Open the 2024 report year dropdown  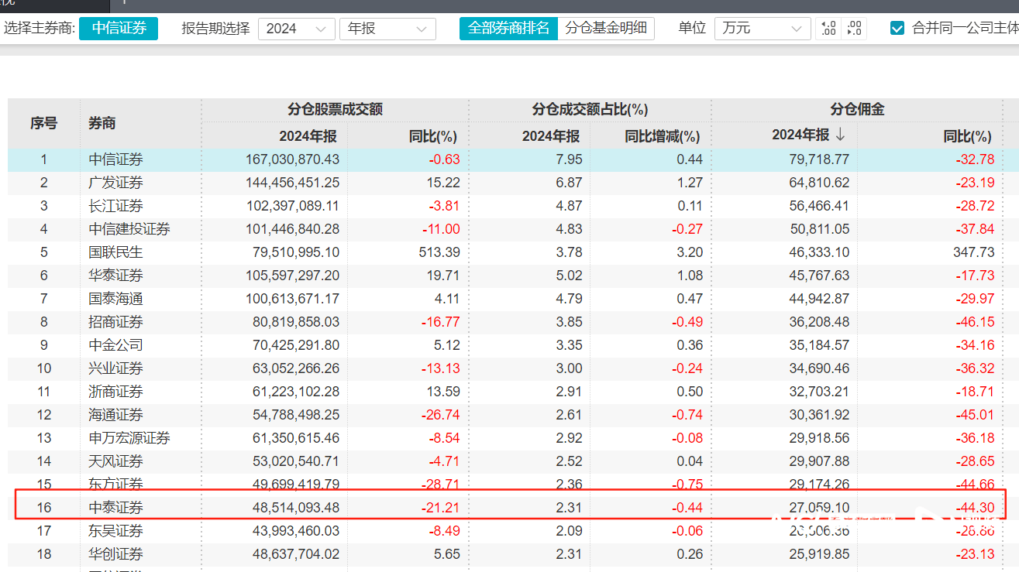point(296,28)
